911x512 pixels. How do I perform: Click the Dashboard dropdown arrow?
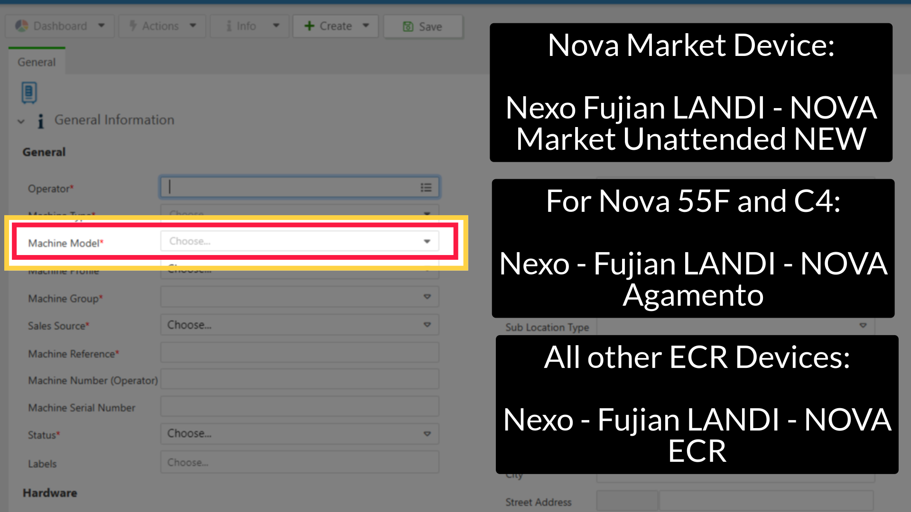point(102,26)
